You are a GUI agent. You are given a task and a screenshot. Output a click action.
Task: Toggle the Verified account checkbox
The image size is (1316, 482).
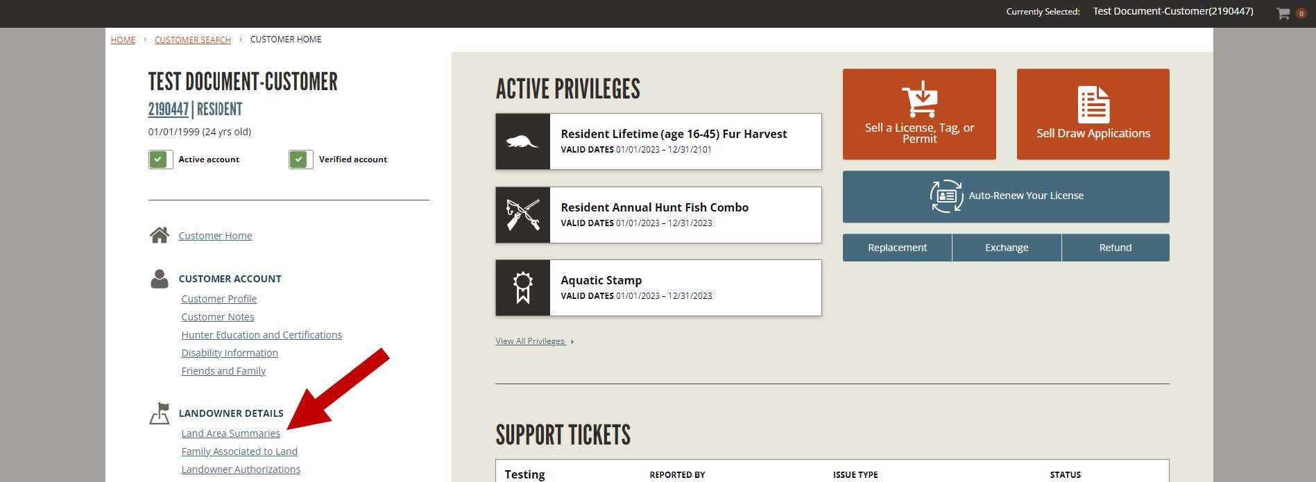tap(301, 160)
